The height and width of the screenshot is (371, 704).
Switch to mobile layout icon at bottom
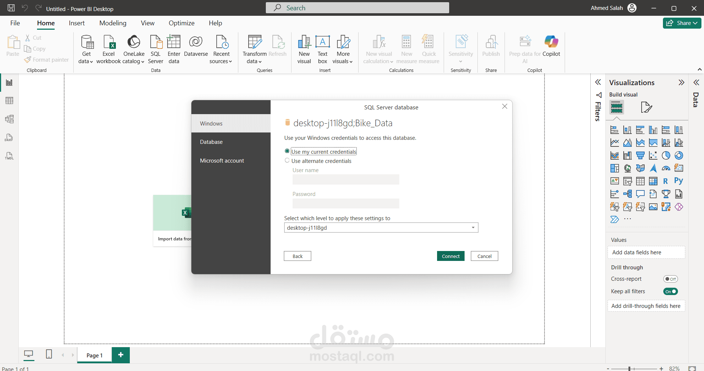pos(49,354)
